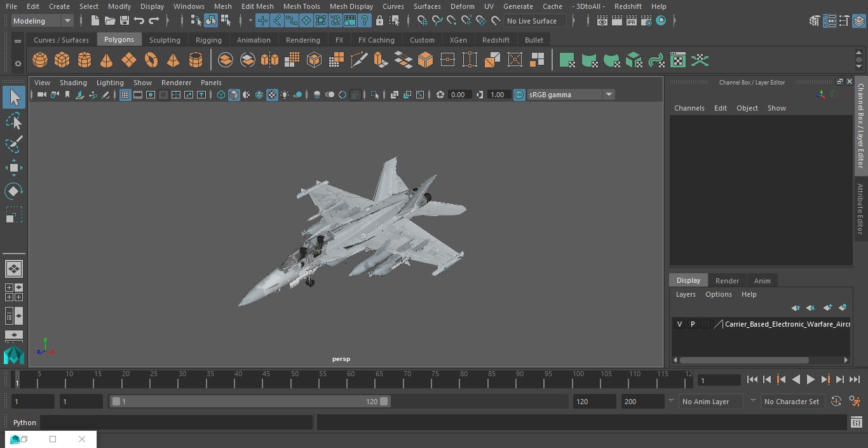Select the Rotate tool in toolbox

click(x=14, y=191)
